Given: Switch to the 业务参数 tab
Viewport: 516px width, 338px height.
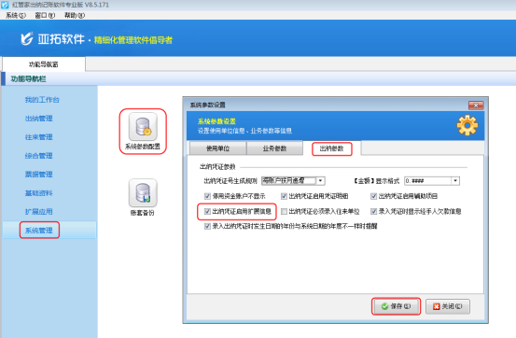Looking at the screenshot, I should pos(274,148).
